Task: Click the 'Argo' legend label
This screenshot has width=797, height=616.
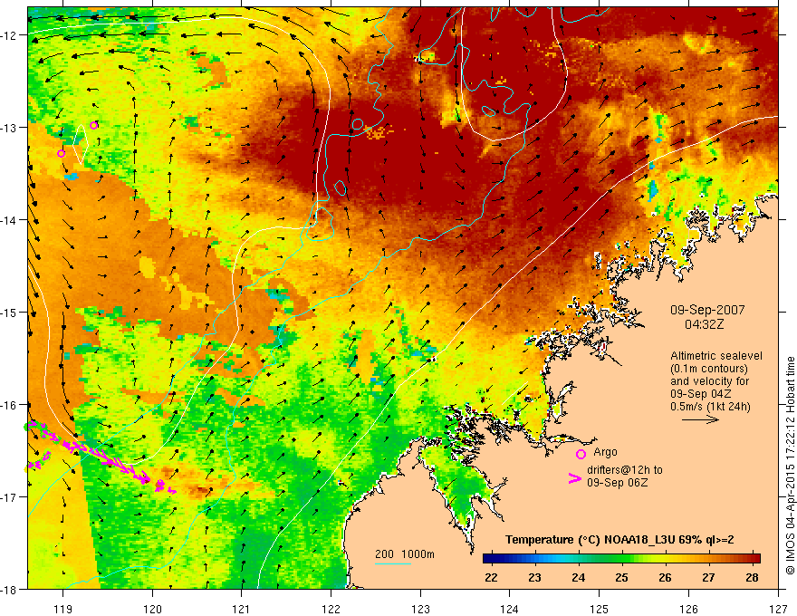Action: (605, 452)
